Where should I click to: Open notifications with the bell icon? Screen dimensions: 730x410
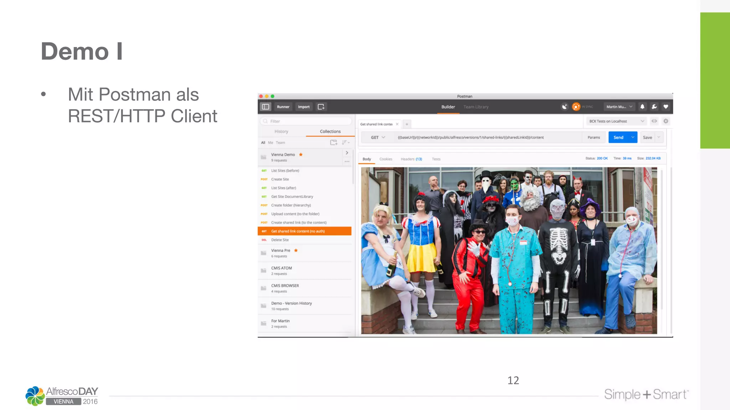(642, 107)
